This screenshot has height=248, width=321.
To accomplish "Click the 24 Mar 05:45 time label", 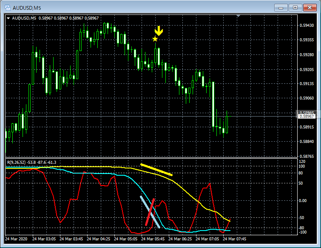I will [x=153, y=239].
